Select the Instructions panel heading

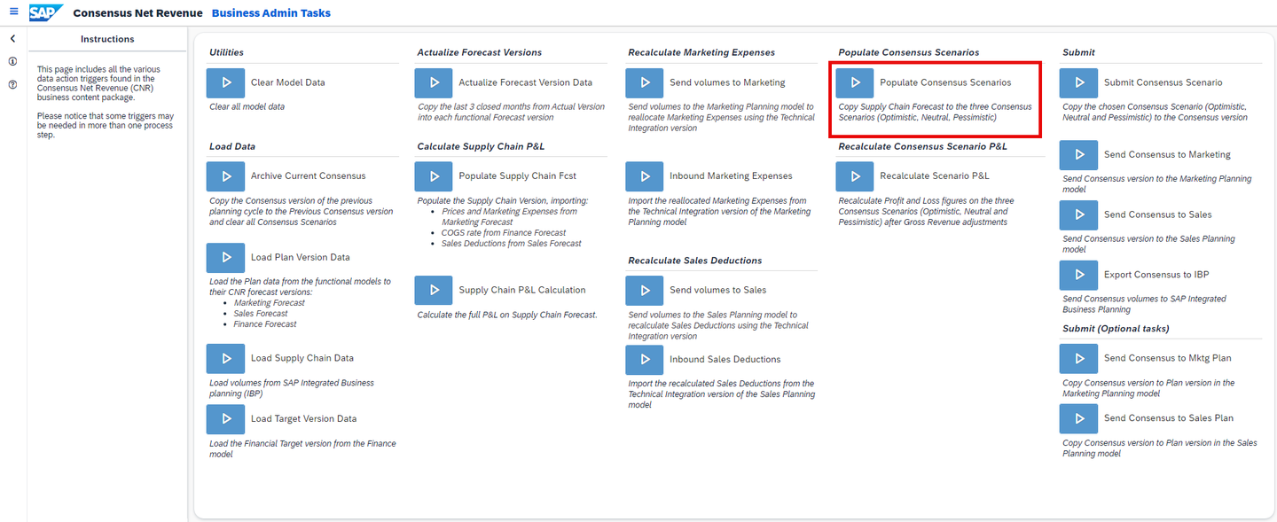click(x=107, y=39)
